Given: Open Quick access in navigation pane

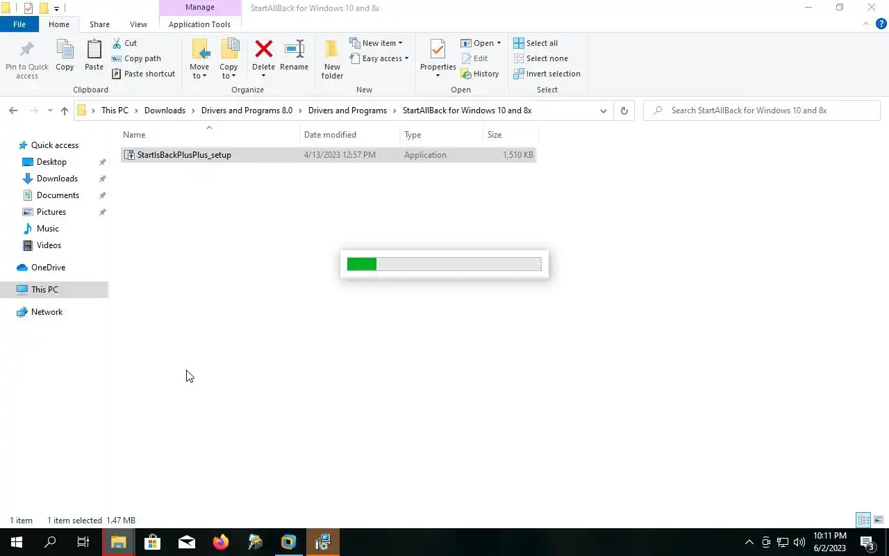Looking at the screenshot, I should coord(54,145).
